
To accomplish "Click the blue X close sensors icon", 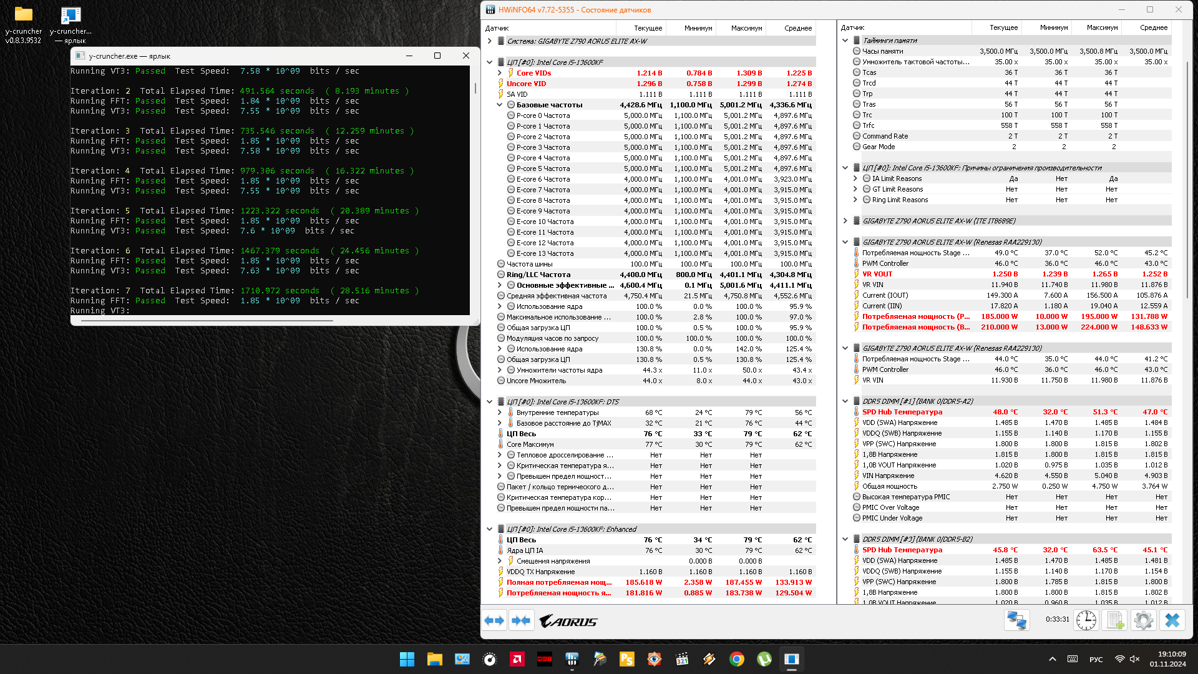I will tap(1172, 620).
